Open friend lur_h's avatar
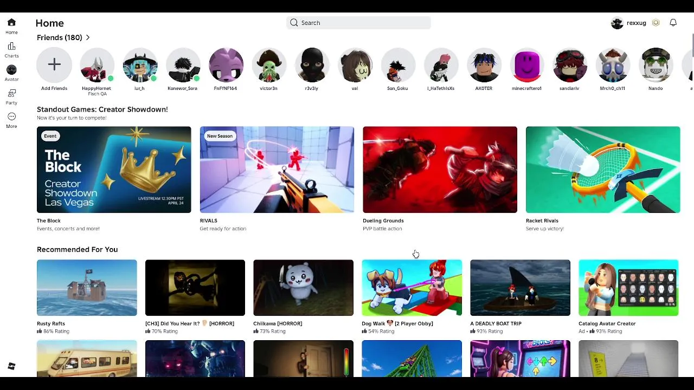Screen dimensions: 694x390 (140, 65)
